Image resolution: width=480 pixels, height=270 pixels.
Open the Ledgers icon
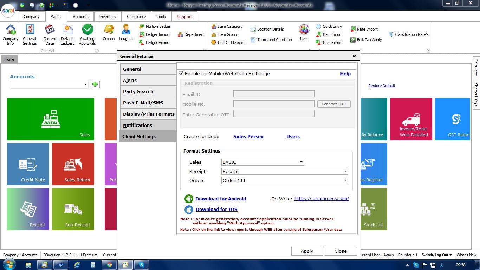click(126, 33)
